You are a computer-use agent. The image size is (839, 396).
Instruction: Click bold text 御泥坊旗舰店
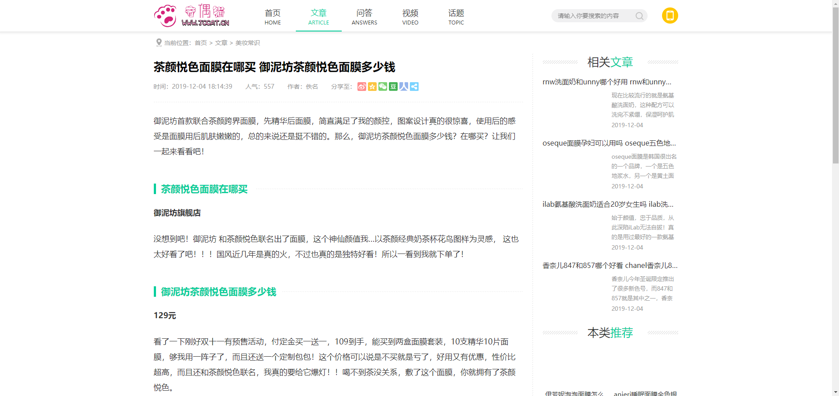(177, 213)
